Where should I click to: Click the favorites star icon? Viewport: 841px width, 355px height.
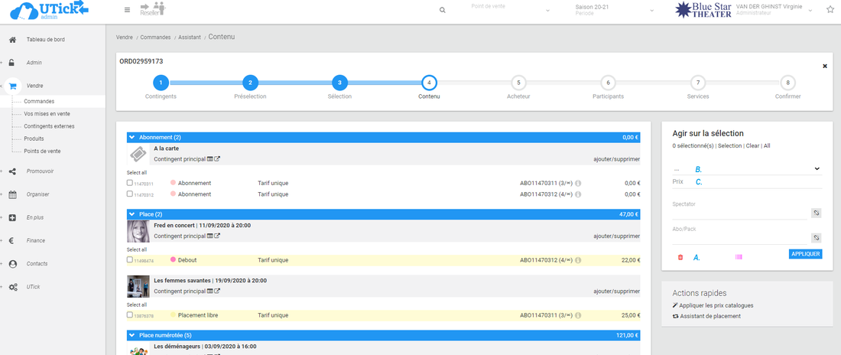[x=830, y=10]
